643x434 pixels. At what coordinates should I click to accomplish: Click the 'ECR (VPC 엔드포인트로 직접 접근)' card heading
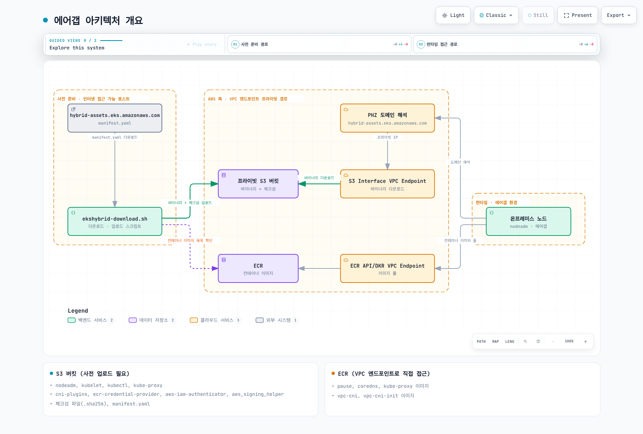point(384,374)
